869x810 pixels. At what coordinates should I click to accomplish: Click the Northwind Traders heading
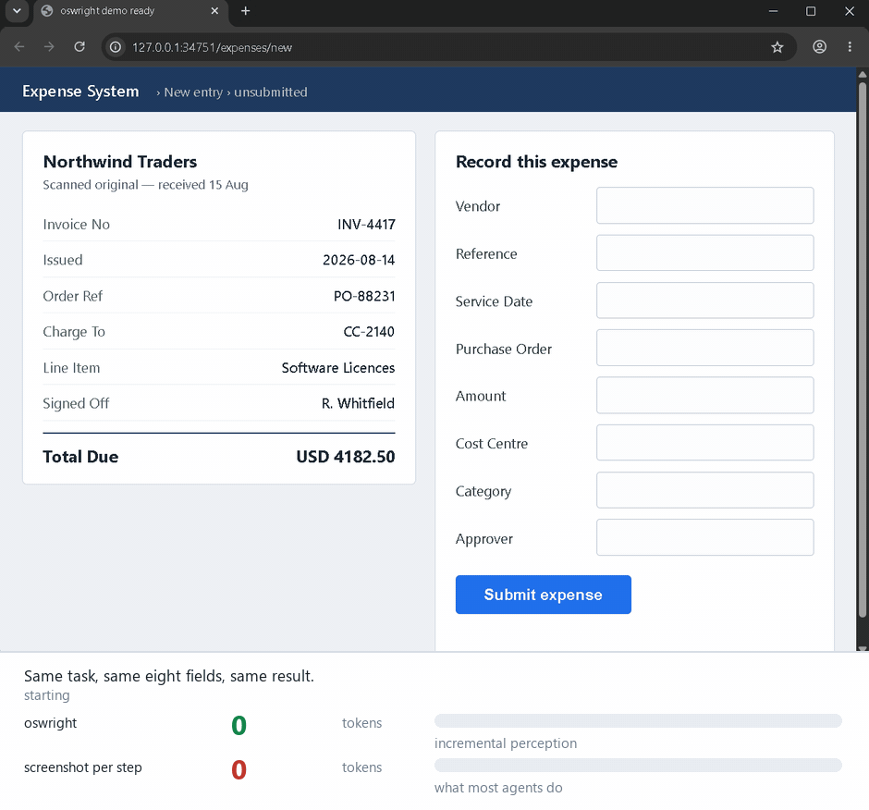120,161
